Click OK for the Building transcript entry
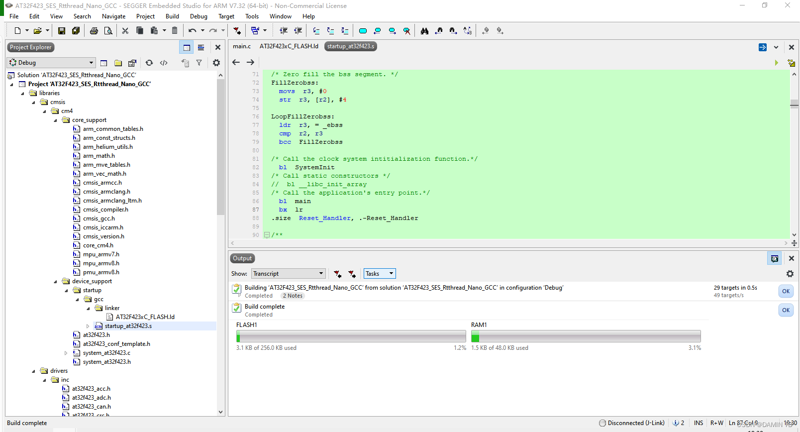800x432 pixels. coord(786,292)
